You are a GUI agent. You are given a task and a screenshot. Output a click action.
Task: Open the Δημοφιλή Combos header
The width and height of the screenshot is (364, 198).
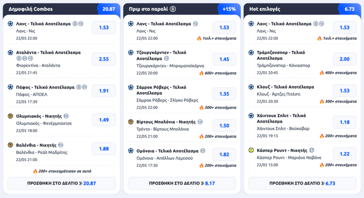pos(62,9)
